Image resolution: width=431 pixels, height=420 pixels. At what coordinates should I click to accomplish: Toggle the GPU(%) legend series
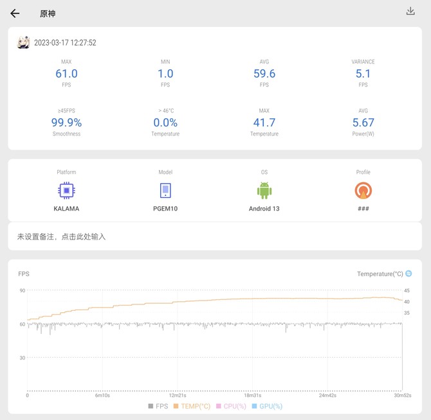[x=268, y=406]
